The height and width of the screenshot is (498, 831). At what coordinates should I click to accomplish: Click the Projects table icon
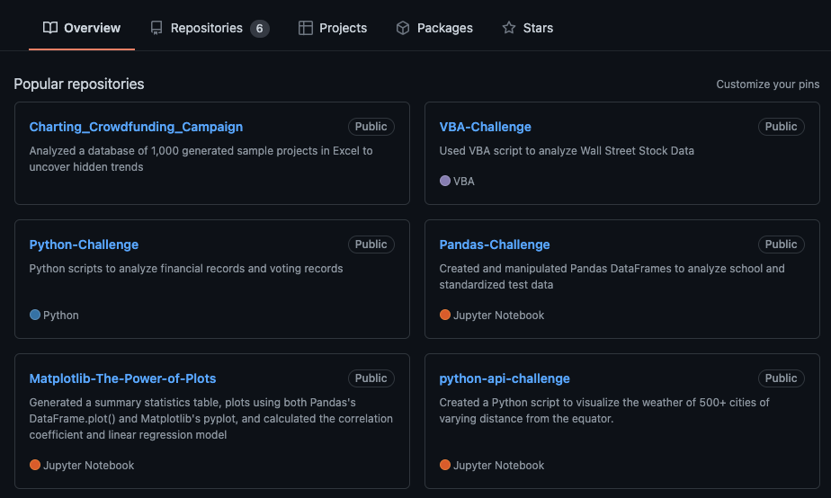tap(306, 28)
